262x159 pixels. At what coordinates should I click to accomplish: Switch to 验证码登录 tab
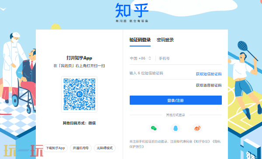140,40
